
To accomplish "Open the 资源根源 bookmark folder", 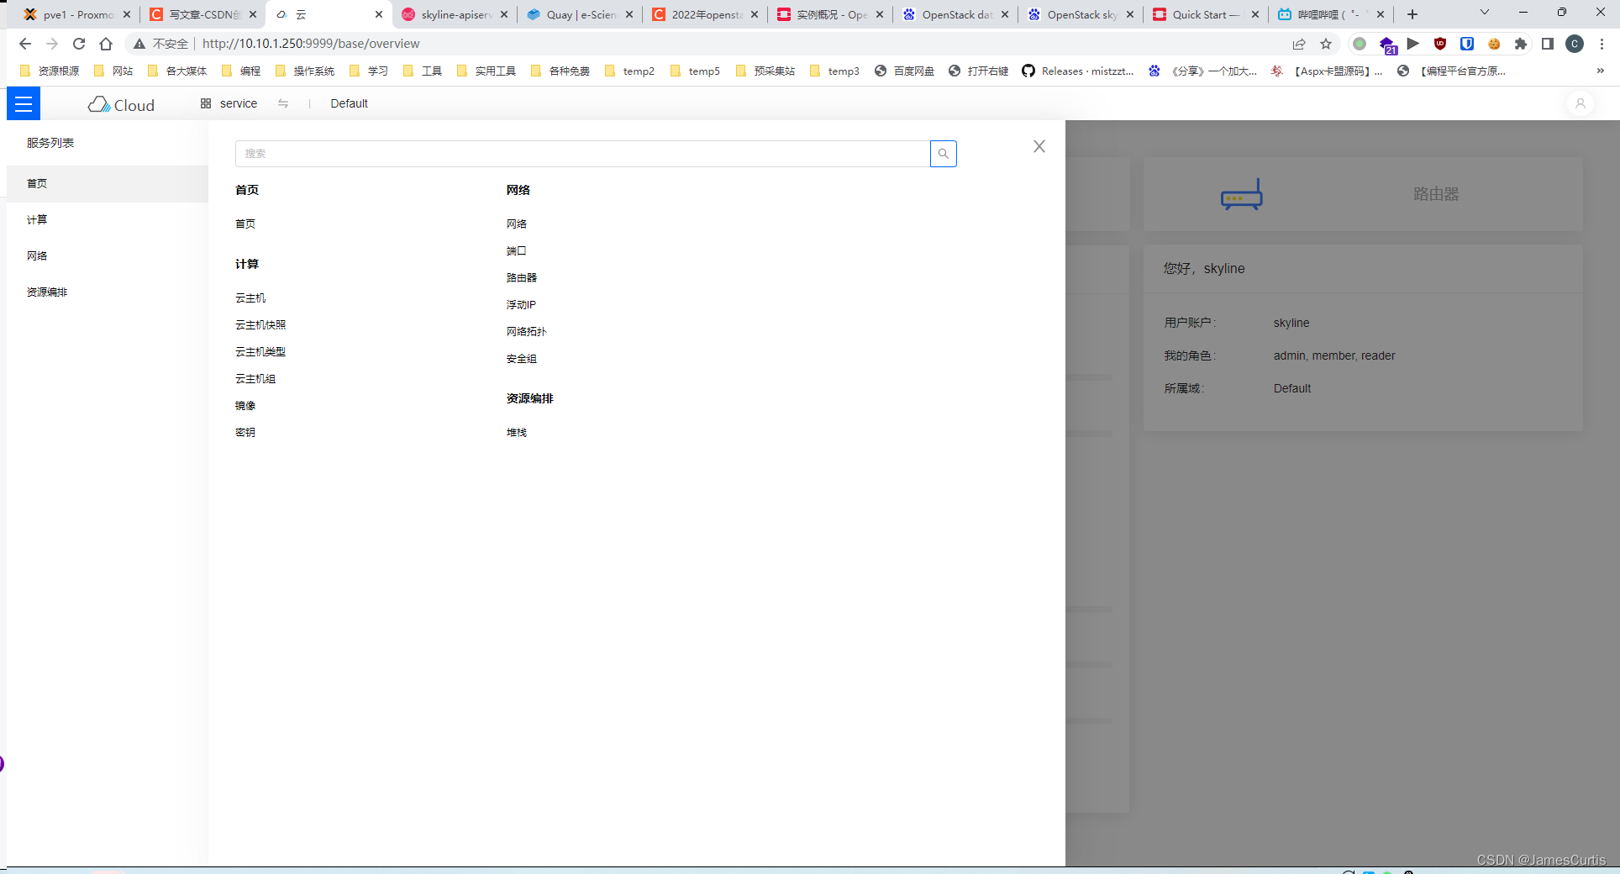I will (x=50, y=71).
